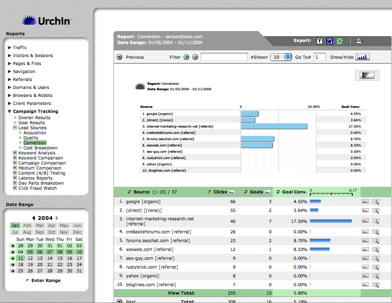Expand Visitors & Sessions section

point(10,55)
